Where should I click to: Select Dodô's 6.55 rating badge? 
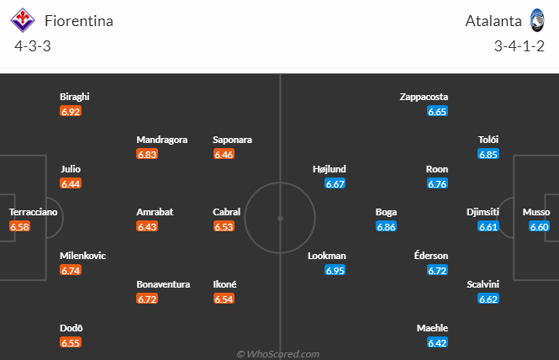71,343
